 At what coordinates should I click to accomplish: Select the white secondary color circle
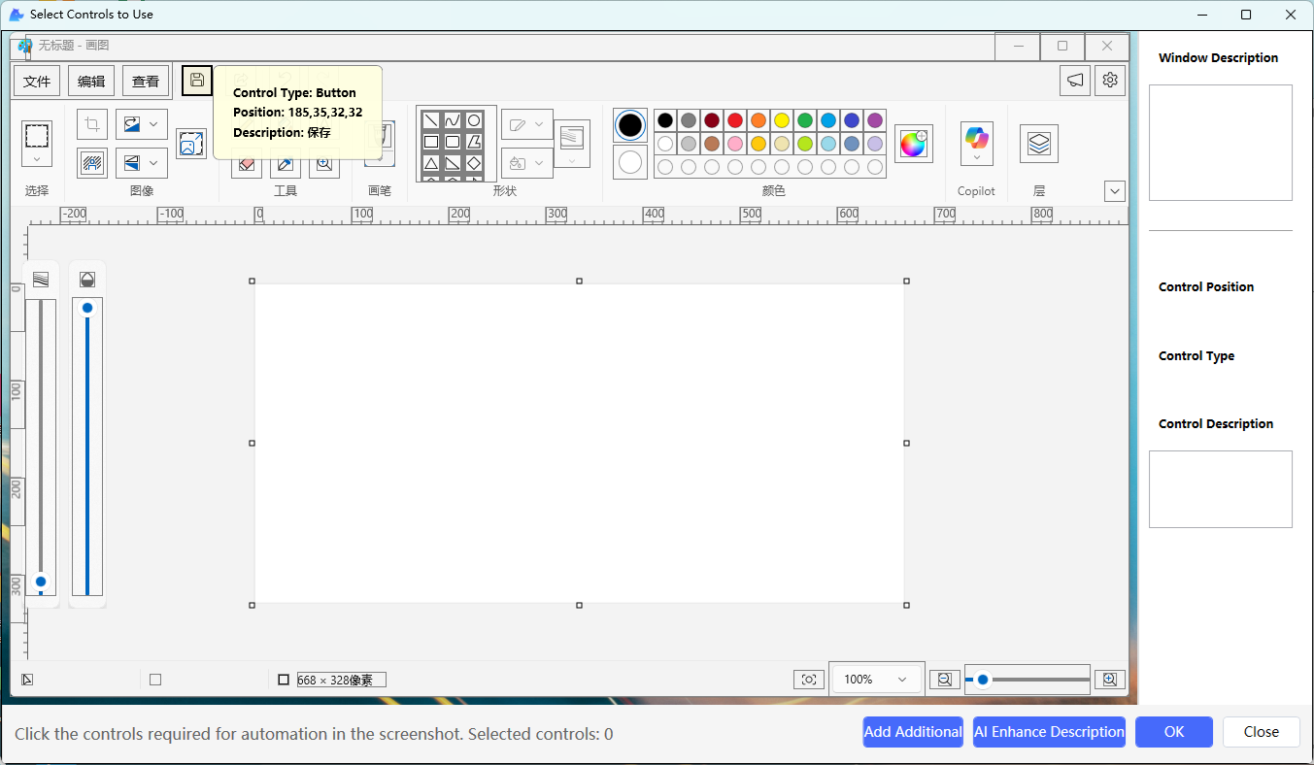point(630,162)
